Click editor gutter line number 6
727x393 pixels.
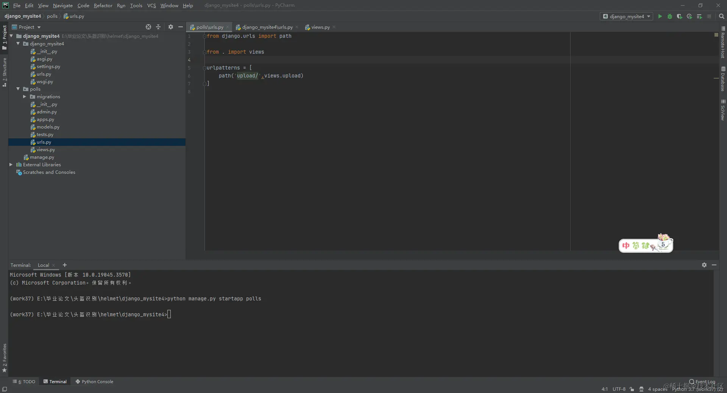click(189, 76)
